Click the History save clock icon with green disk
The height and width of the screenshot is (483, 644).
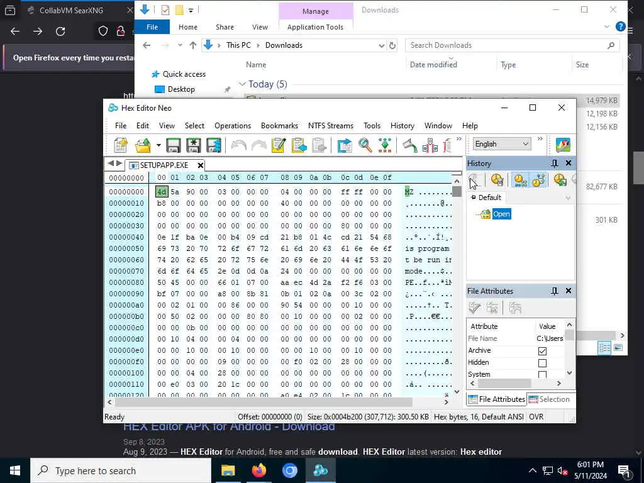560,180
